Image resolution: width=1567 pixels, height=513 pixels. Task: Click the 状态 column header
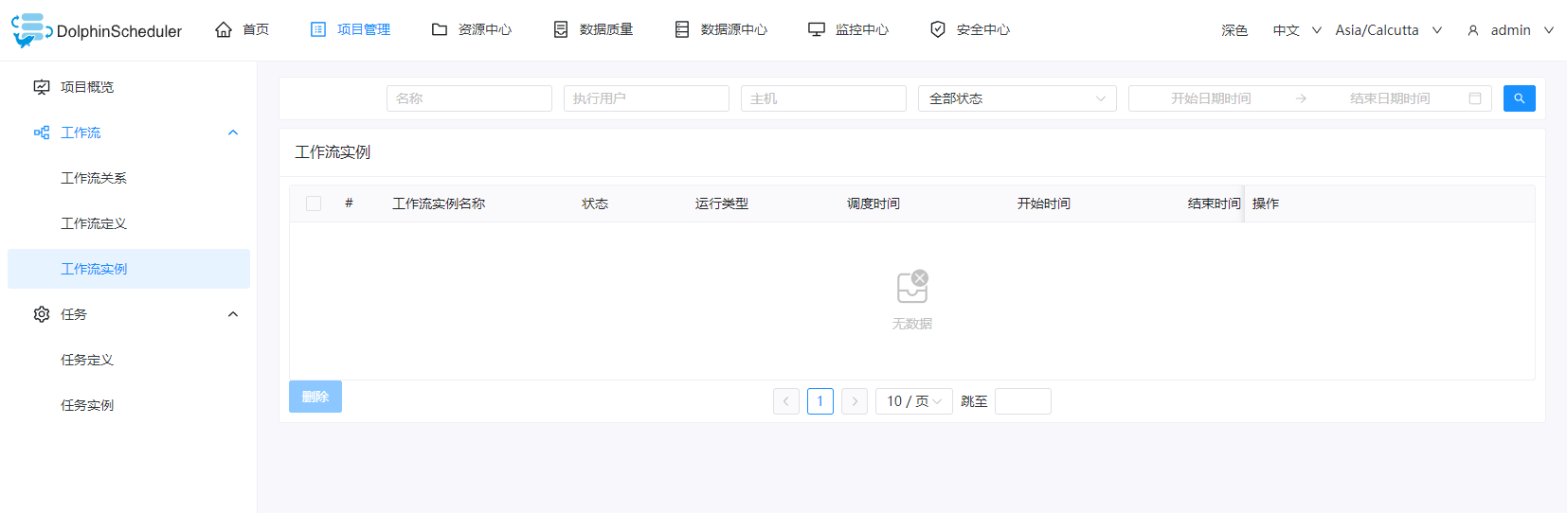click(x=595, y=203)
